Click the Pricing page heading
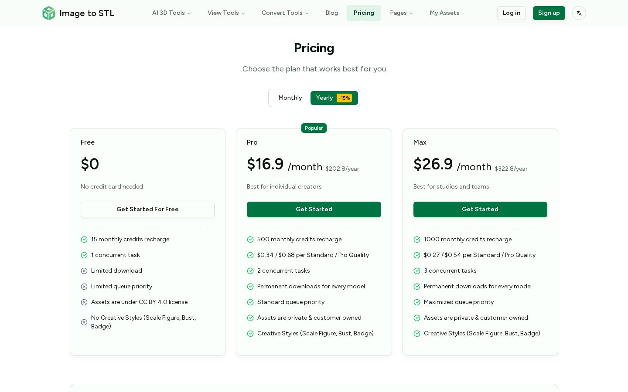 click(314, 48)
